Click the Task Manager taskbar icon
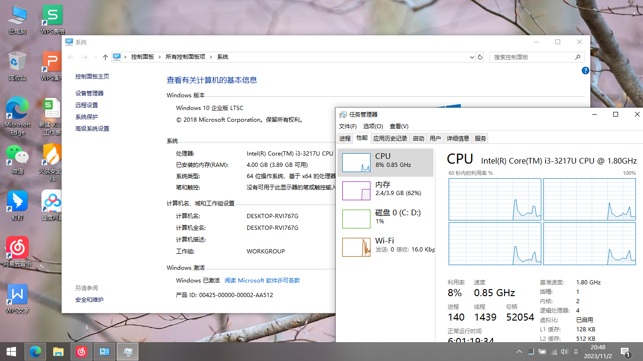 (x=127, y=351)
